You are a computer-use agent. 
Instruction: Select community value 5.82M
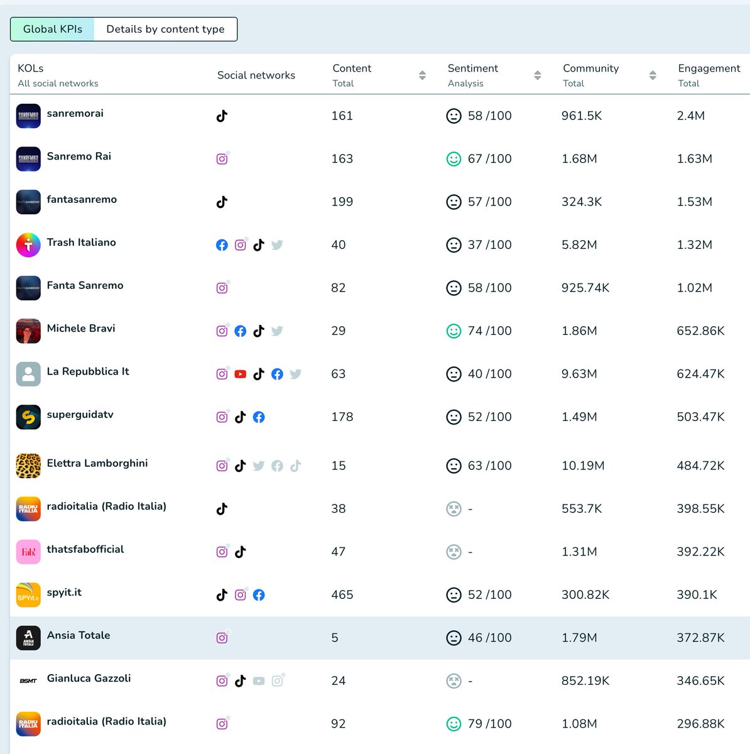tap(579, 245)
